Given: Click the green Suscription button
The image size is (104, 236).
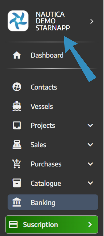Looking at the screenshot, I should pyautogui.click(x=52, y=225).
